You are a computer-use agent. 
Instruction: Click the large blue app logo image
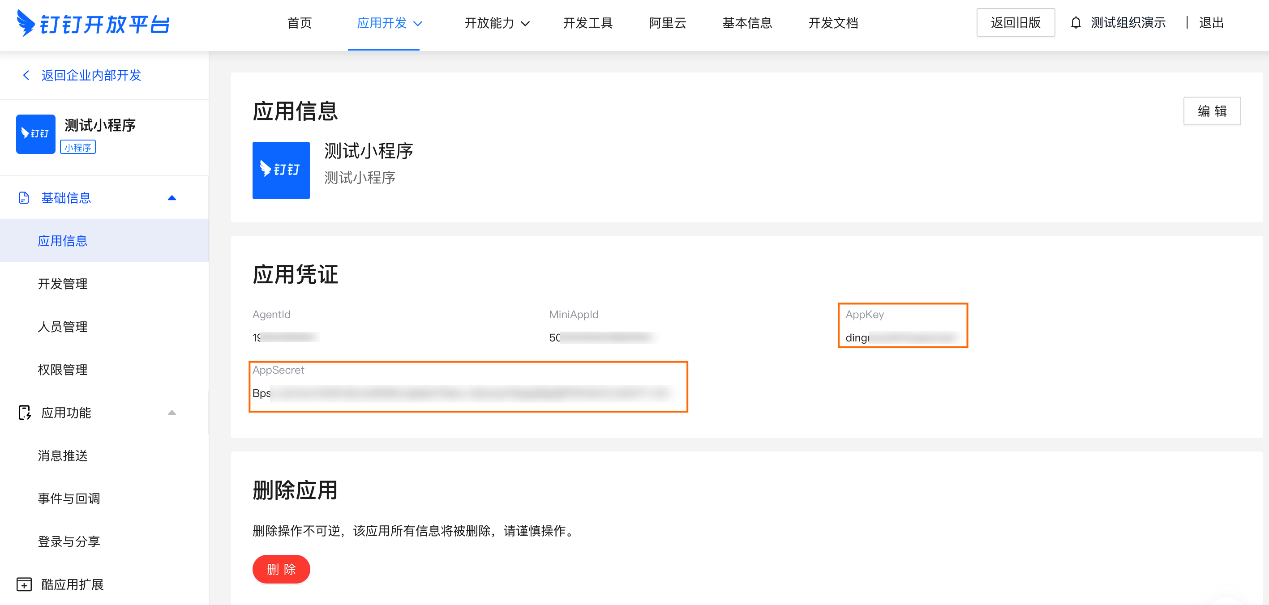click(x=281, y=170)
